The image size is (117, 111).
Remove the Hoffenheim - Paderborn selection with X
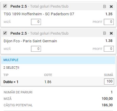tap(111, 6)
